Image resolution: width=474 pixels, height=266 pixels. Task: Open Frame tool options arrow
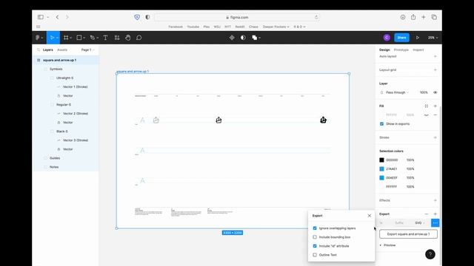[71, 38]
